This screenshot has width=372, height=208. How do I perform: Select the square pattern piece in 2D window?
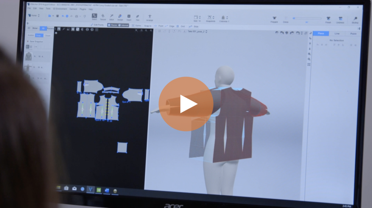tap(122, 148)
